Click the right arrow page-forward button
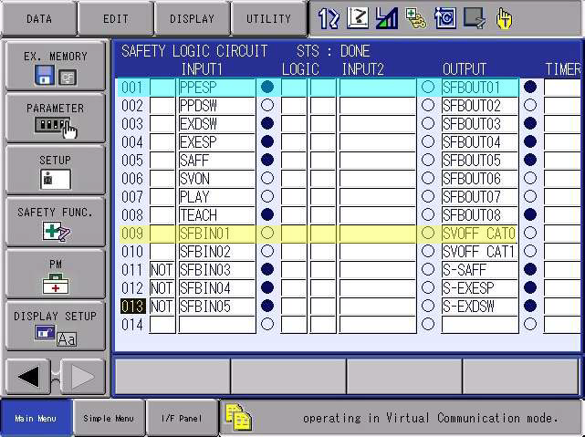This screenshot has width=585, height=437. tap(82, 377)
